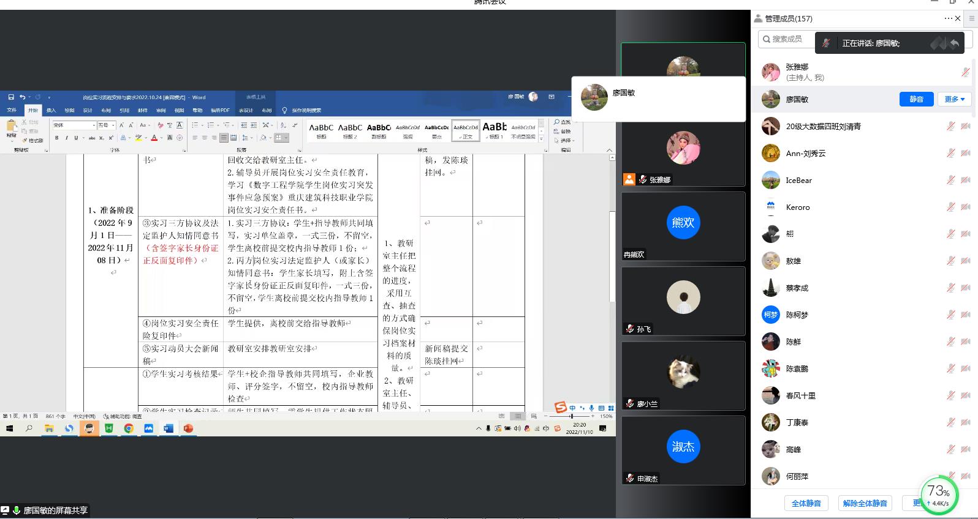Toggle microphone for 张雅娜 in member list

[x=965, y=72]
